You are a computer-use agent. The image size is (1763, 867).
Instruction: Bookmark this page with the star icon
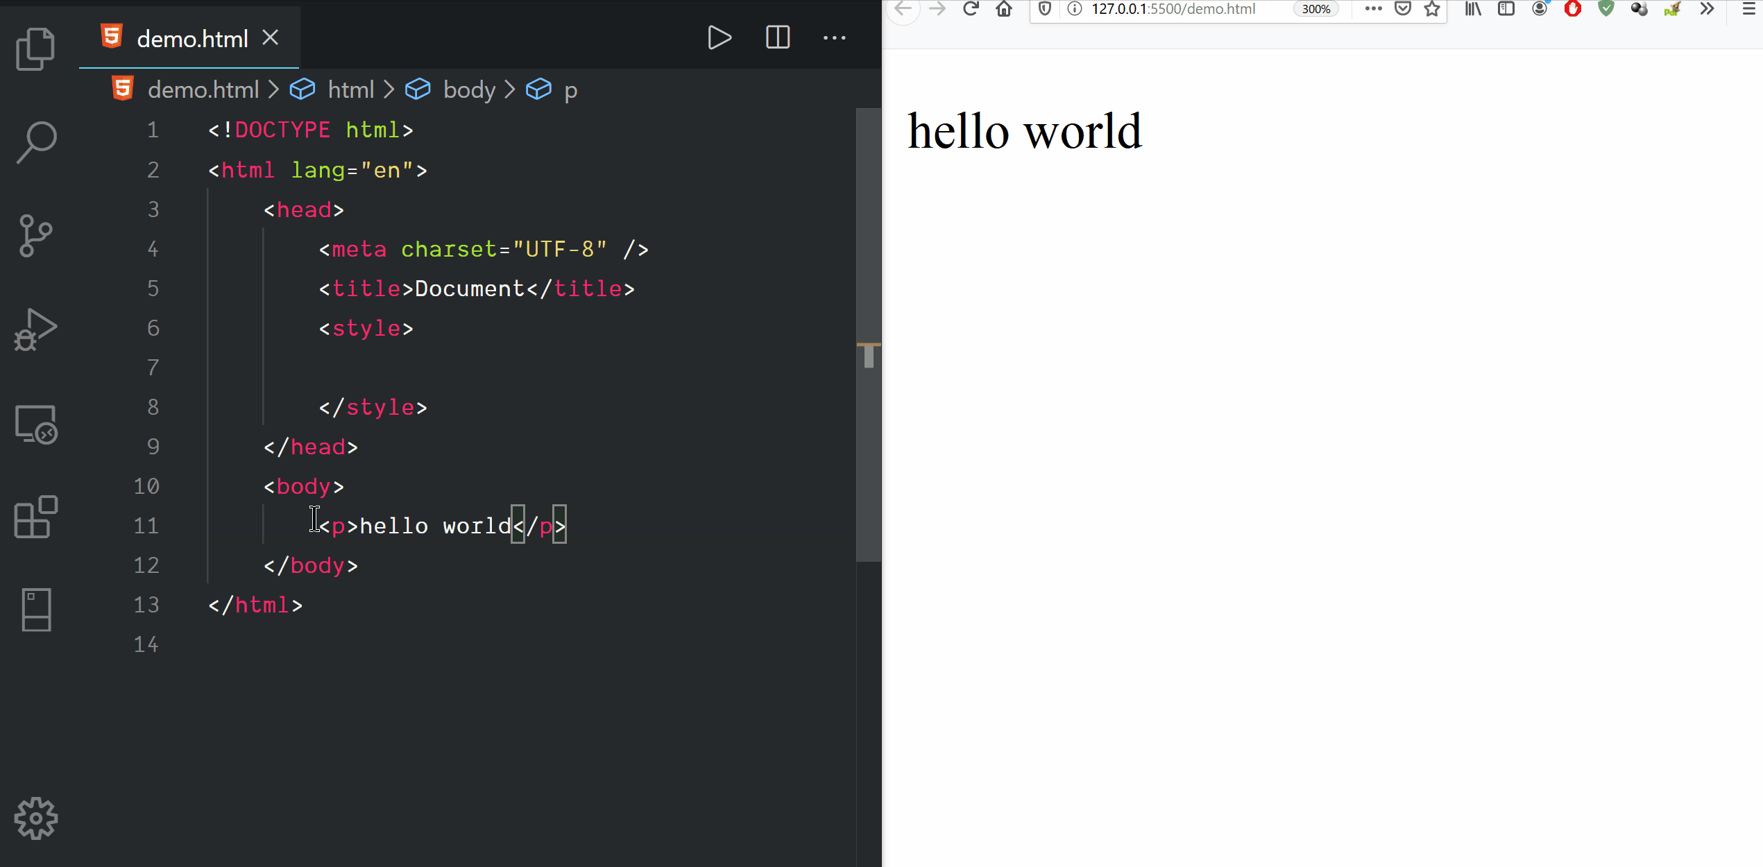point(1432,9)
